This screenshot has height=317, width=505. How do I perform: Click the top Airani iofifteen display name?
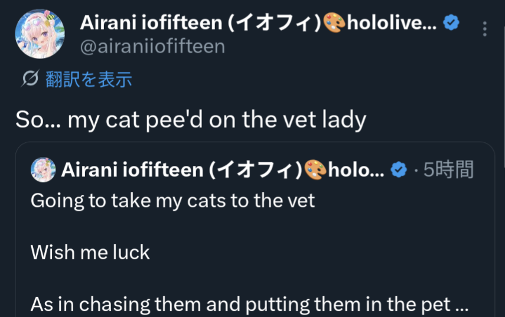tap(201, 24)
